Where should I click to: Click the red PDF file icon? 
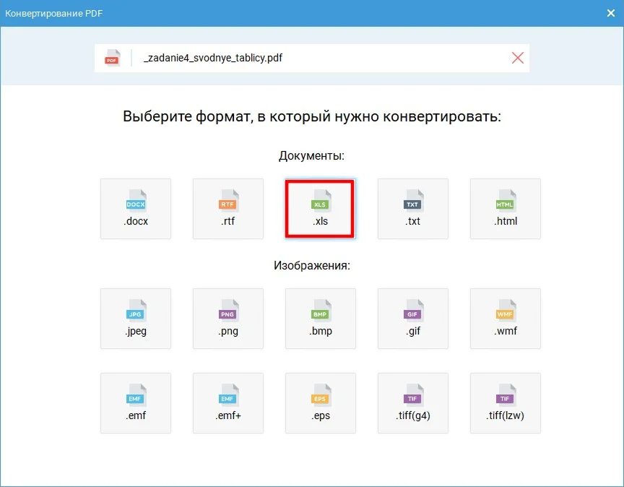click(112, 58)
